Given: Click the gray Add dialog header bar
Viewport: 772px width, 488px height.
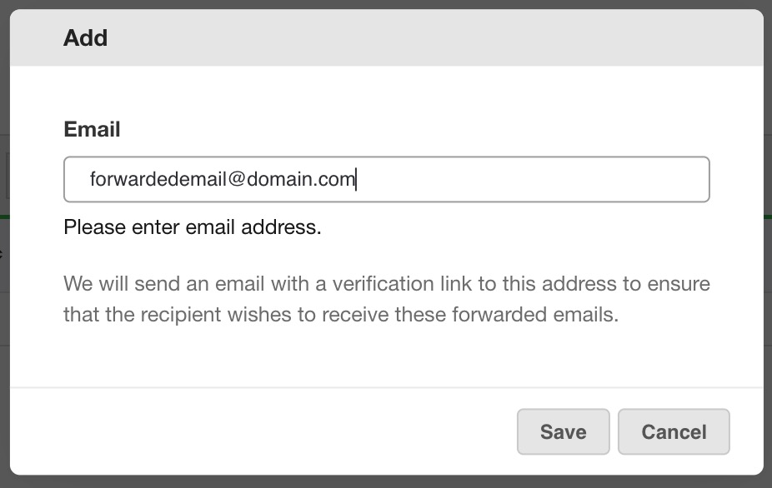Looking at the screenshot, I should [x=387, y=37].
